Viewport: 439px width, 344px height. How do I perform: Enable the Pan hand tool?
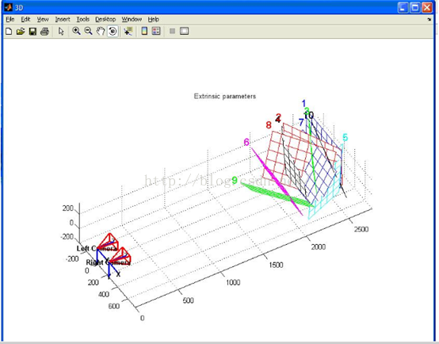click(x=101, y=31)
